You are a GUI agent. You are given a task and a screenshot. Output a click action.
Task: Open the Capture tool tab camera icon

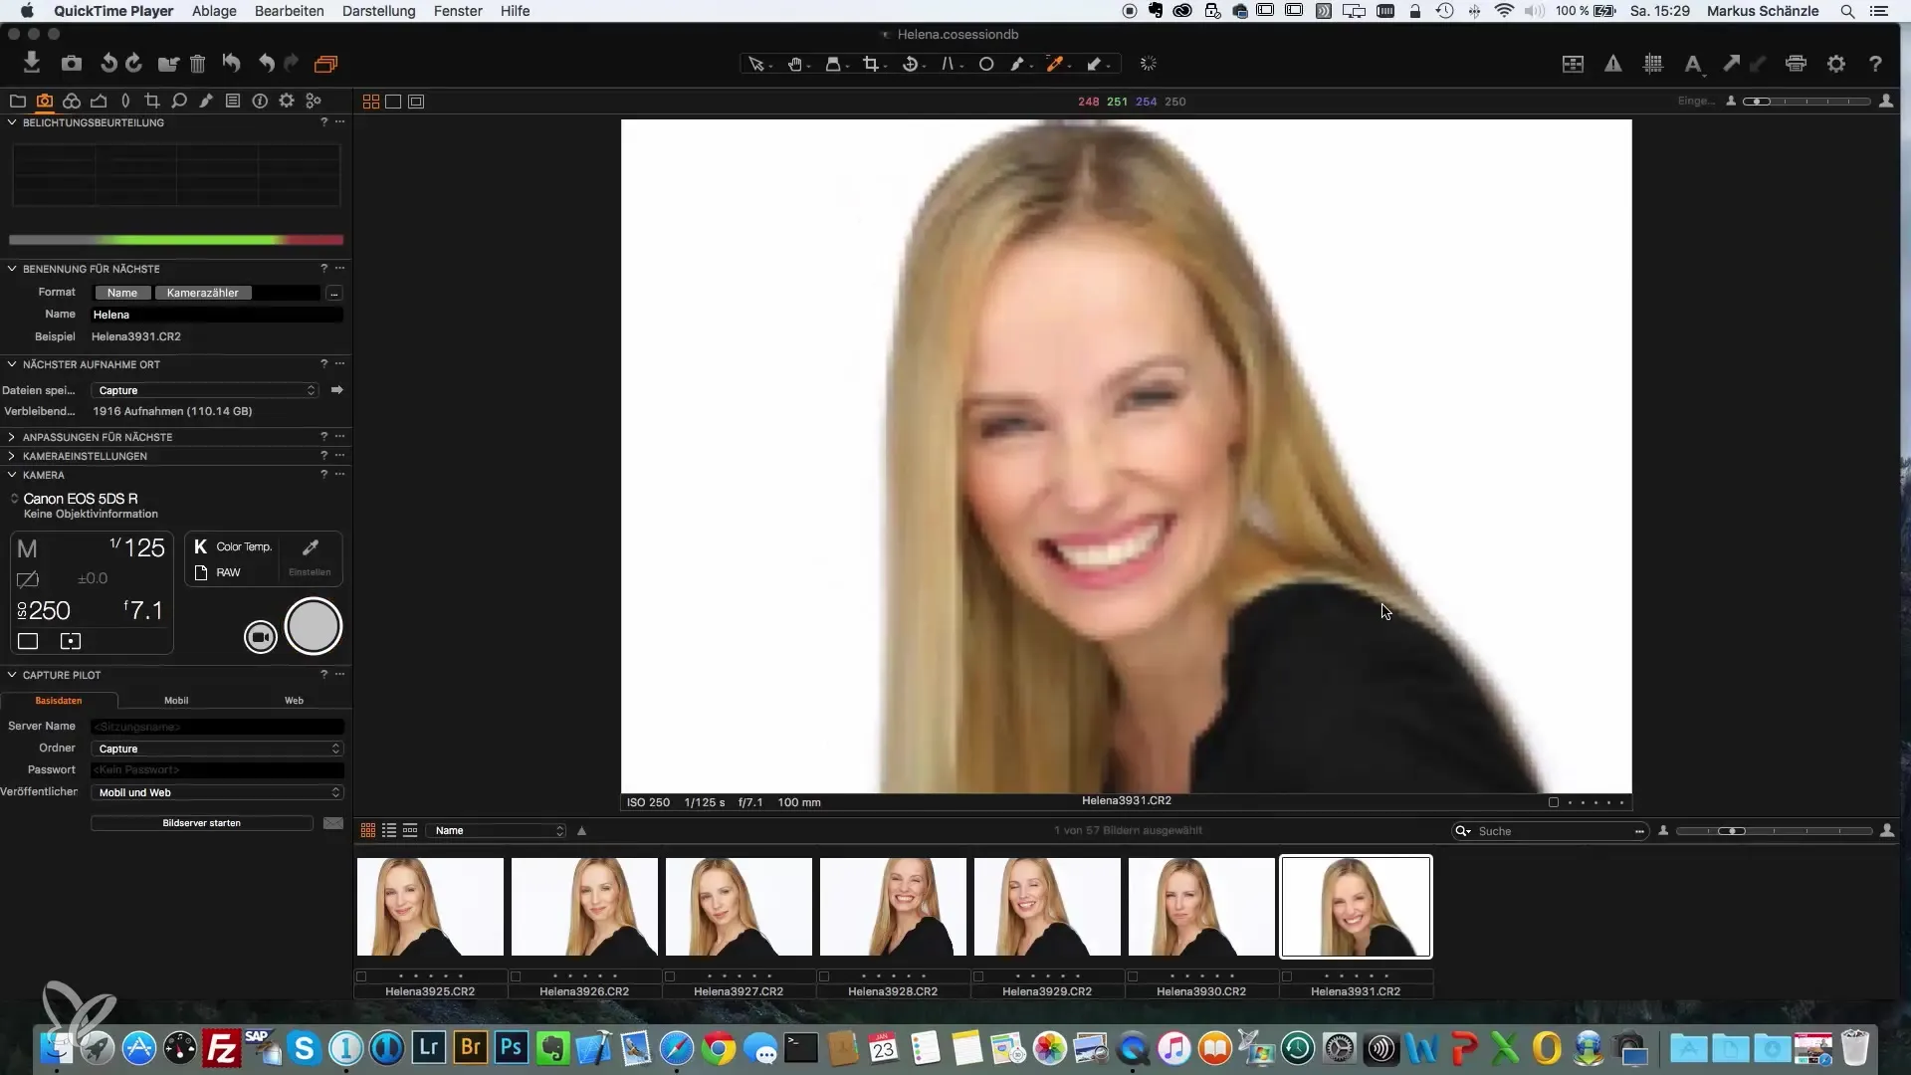click(45, 101)
